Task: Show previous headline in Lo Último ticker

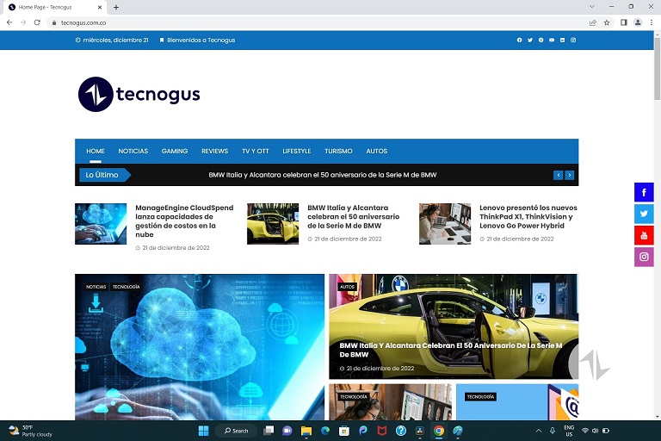Action: [558, 175]
